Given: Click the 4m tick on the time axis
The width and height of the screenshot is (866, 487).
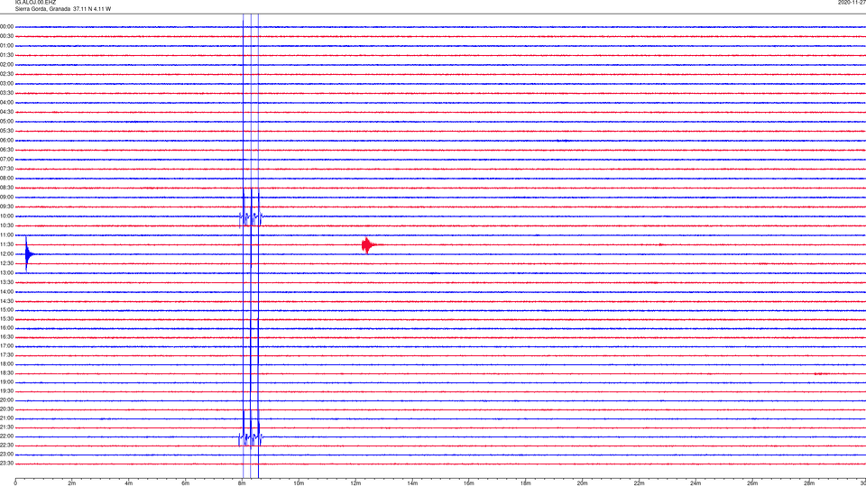Looking at the screenshot, I should point(129,483).
